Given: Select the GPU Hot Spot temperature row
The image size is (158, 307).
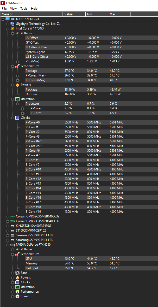Looking at the screenshot, I should 91,268.
